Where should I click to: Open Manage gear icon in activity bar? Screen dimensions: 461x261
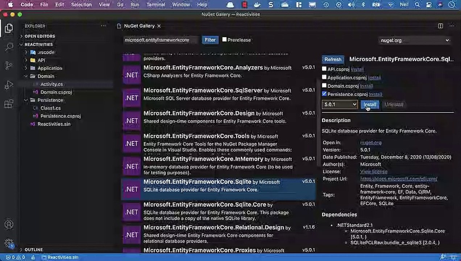[x=9, y=243]
